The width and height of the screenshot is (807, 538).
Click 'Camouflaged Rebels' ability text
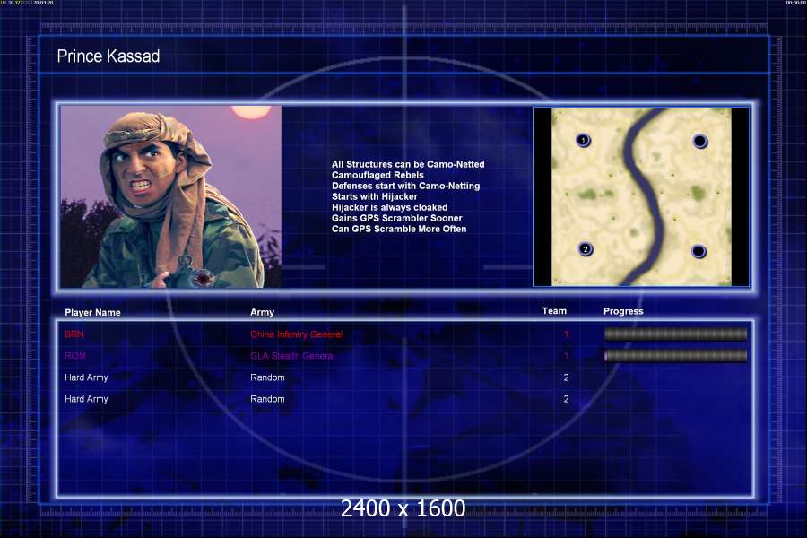click(x=377, y=175)
